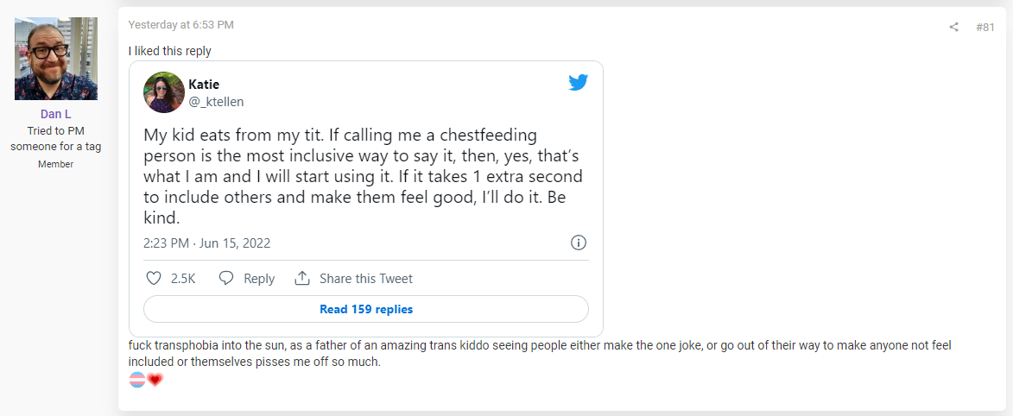Click the red heart emoji in post
This screenshot has height=416, width=1013.
click(155, 380)
